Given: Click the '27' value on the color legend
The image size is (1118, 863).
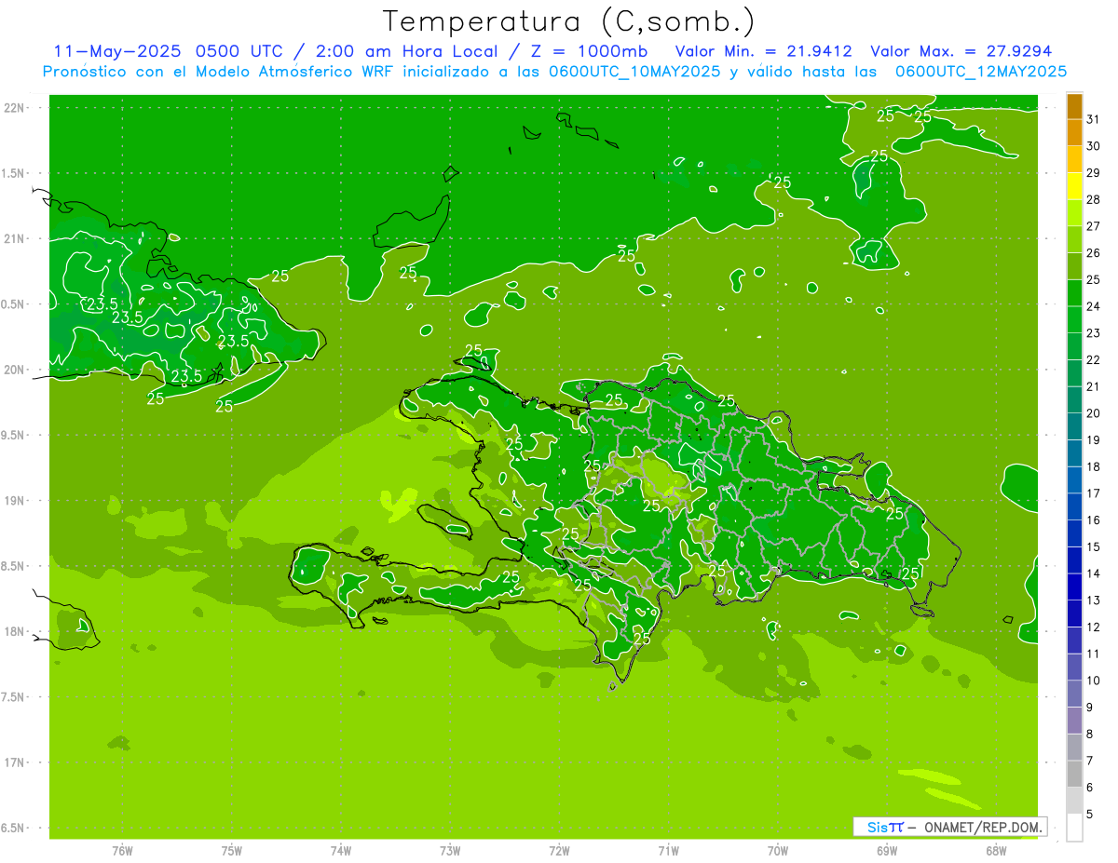Looking at the screenshot, I should click(x=1094, y=226).
